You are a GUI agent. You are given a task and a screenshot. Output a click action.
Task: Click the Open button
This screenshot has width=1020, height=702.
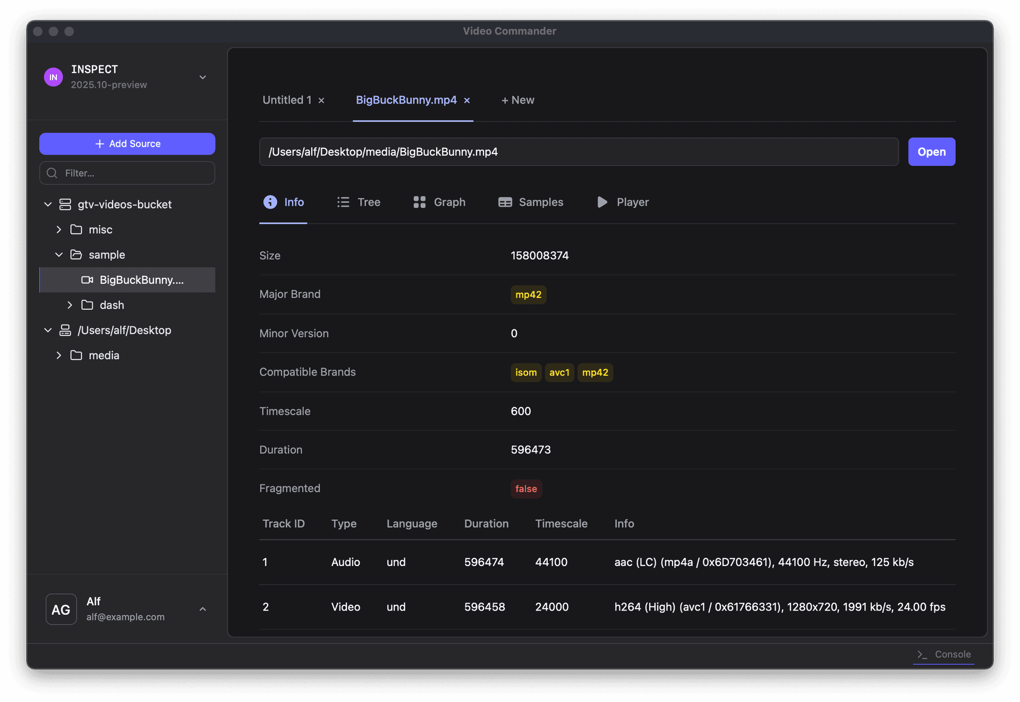pyautogui.click(x=931, y=151)
